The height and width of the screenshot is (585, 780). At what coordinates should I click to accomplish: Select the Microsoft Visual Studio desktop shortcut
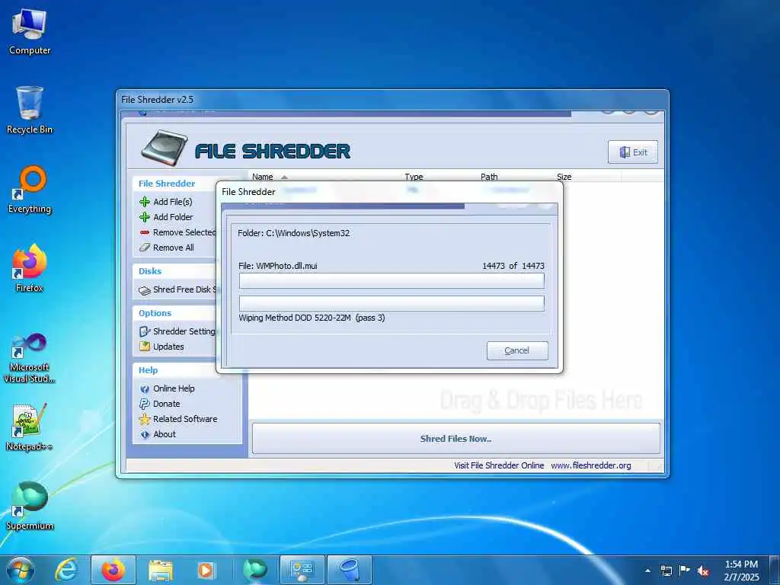coord(30,359)
